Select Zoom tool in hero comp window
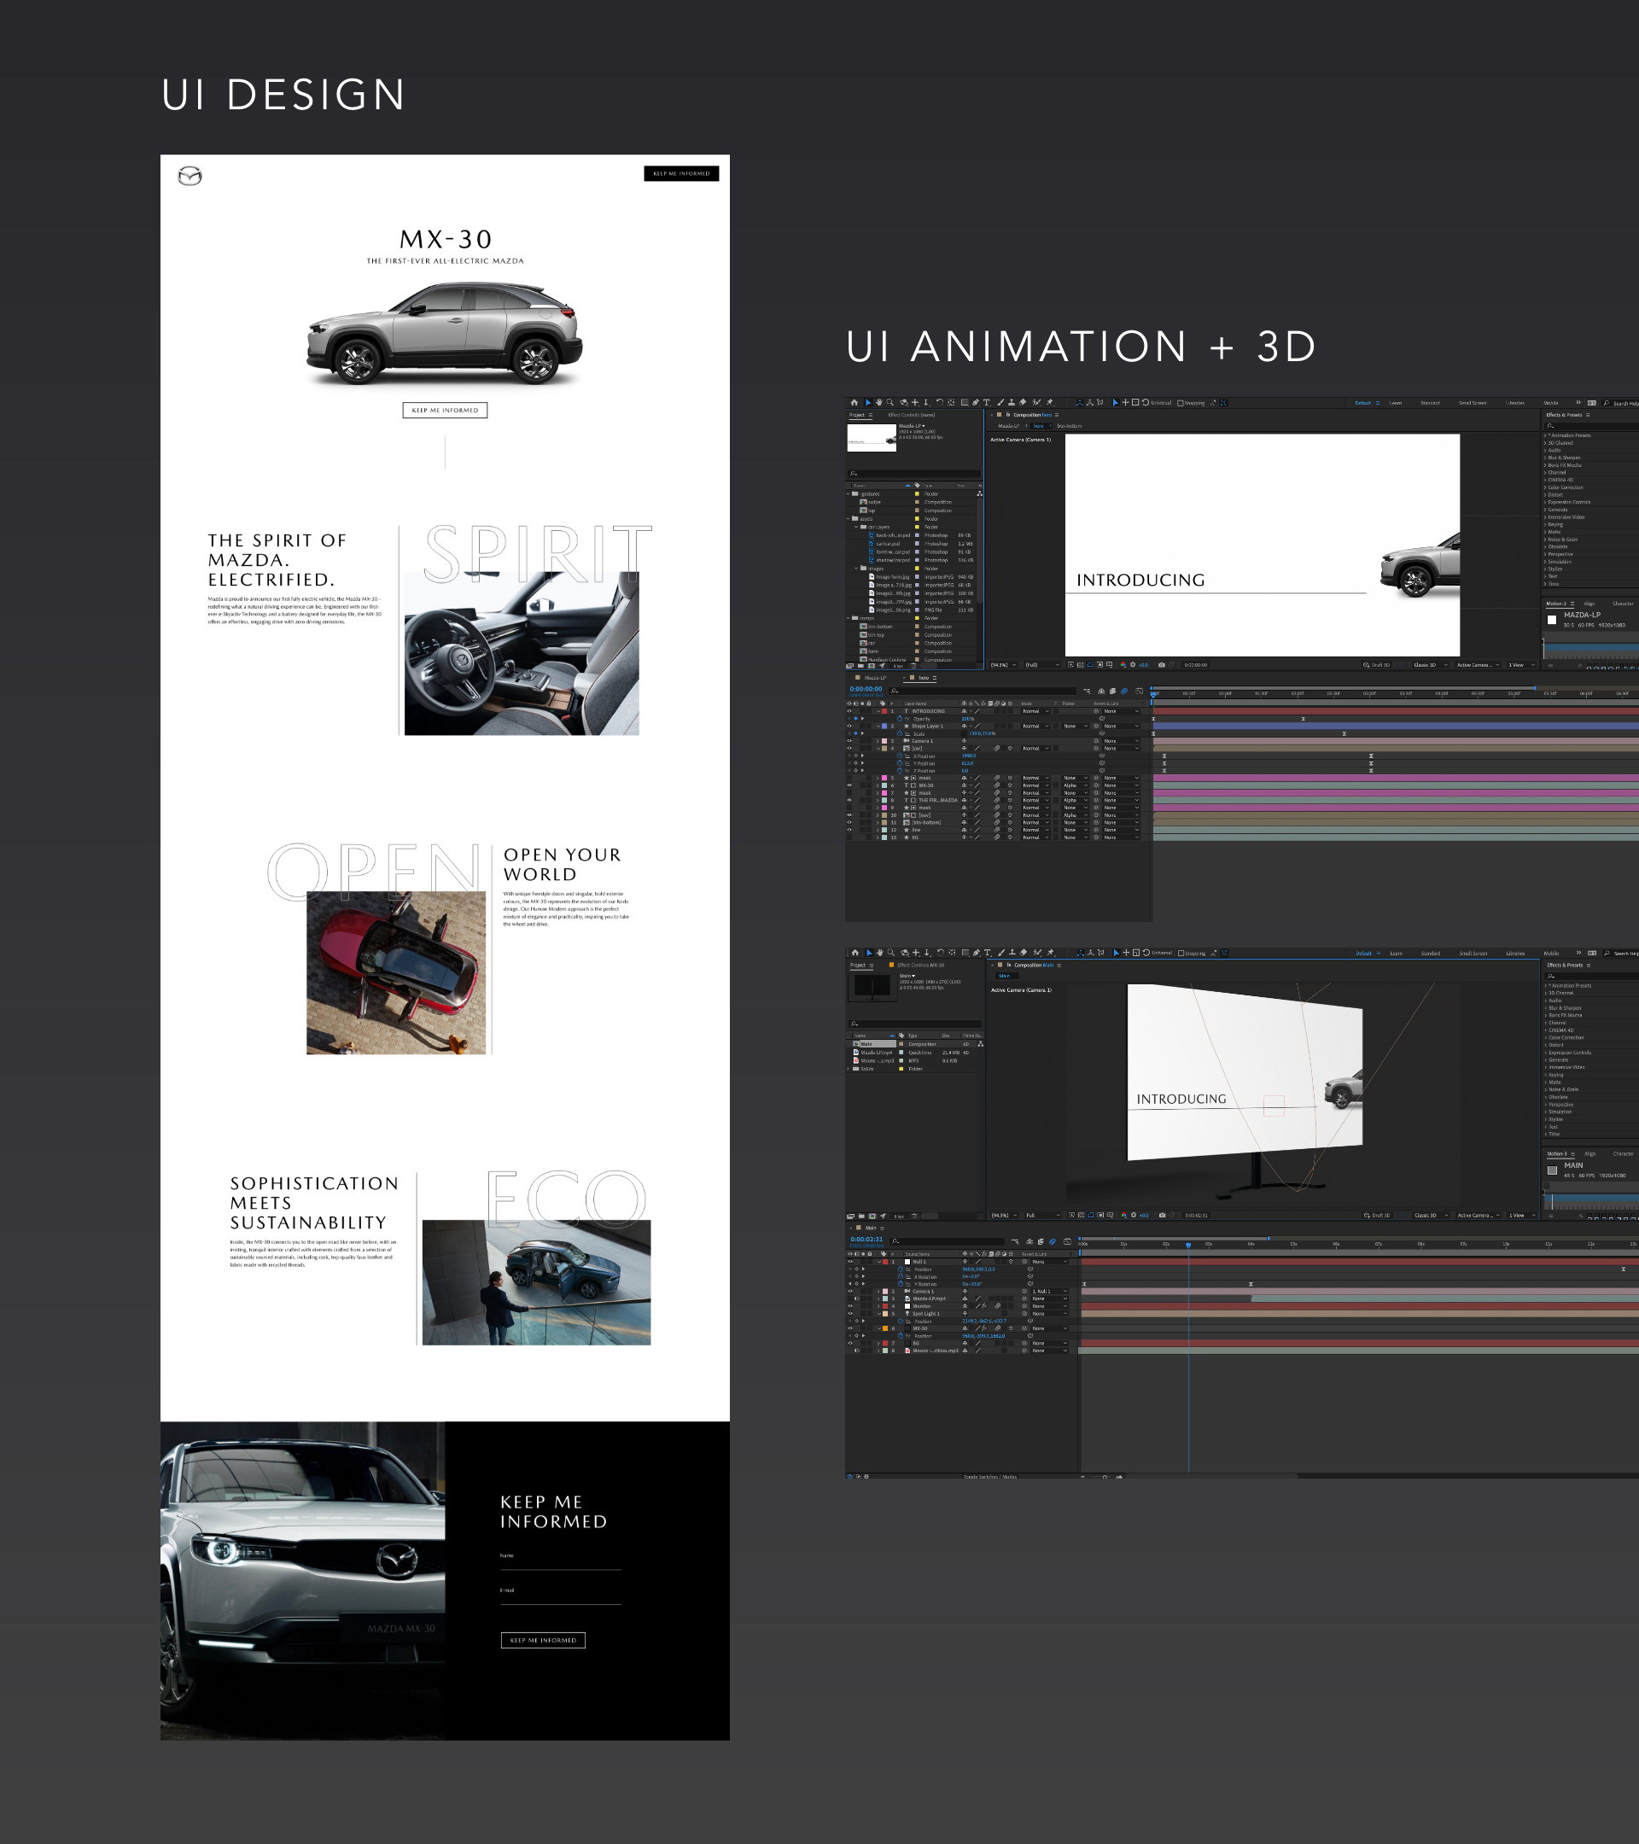 890,402
